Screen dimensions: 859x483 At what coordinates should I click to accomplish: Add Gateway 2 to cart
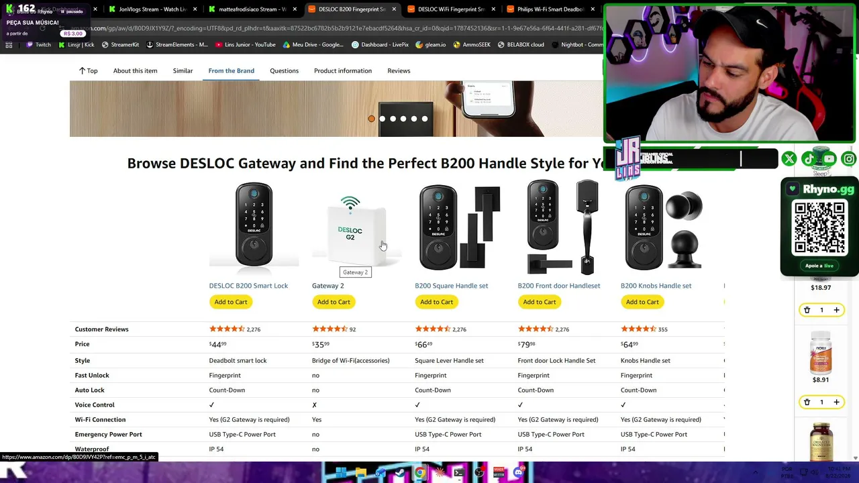334,302
